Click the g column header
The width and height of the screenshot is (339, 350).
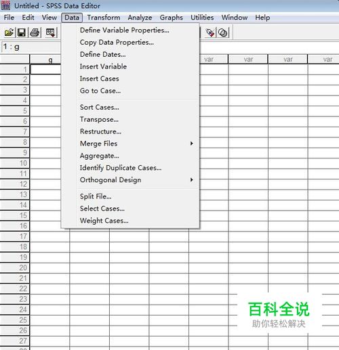[45, 60]
